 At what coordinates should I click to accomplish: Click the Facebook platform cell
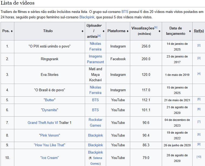118,59
